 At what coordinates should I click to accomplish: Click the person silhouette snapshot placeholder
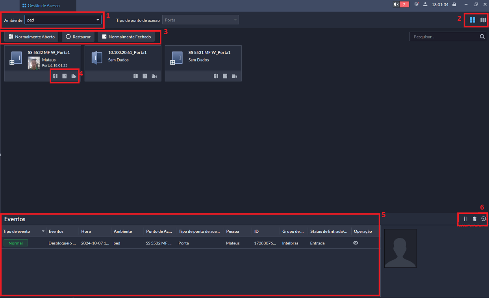click(400, 248)
